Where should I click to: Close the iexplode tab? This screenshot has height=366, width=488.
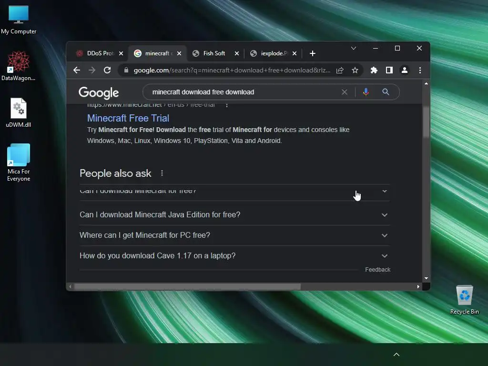[x=295, y=53]
